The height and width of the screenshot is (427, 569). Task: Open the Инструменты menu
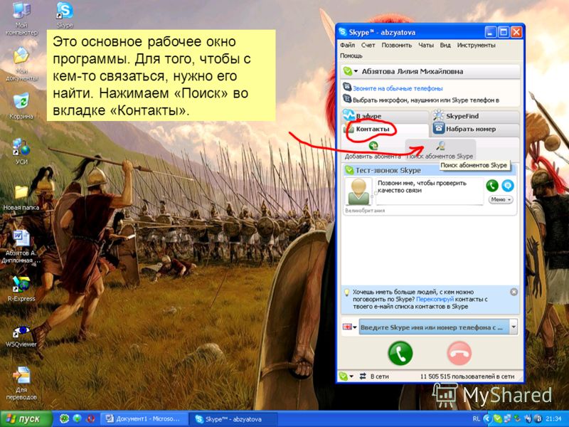476,45
